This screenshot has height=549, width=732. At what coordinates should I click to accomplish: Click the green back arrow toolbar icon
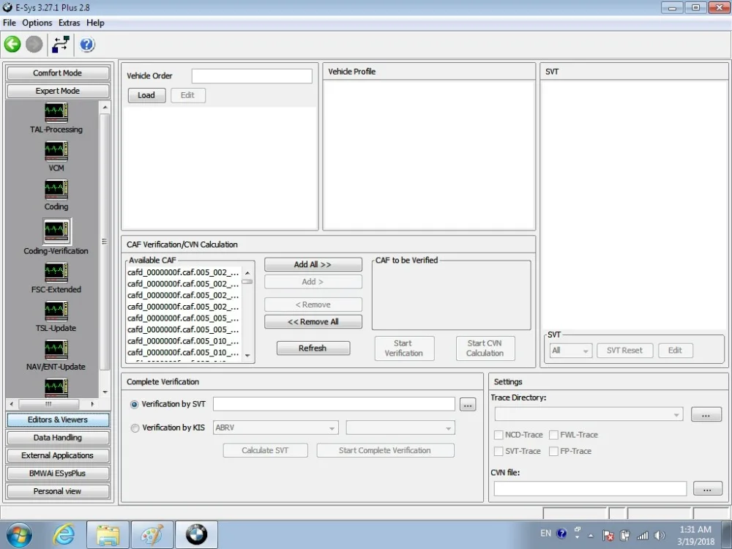pyautogui.click(x=12, y=45)
